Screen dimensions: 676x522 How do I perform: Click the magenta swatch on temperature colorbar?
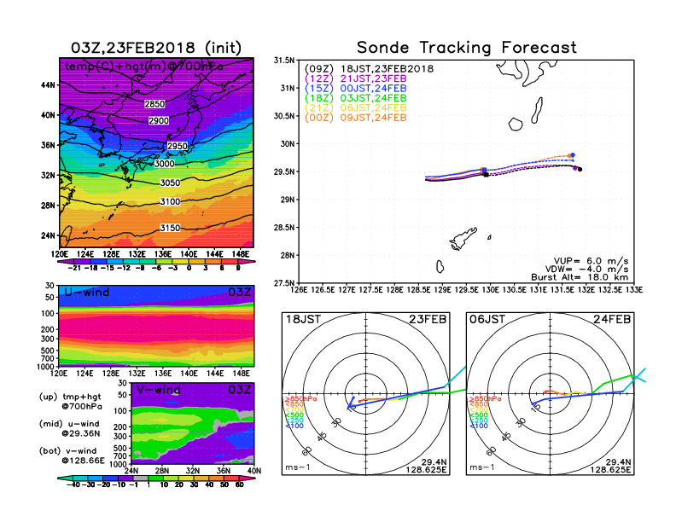click(246, 261)
